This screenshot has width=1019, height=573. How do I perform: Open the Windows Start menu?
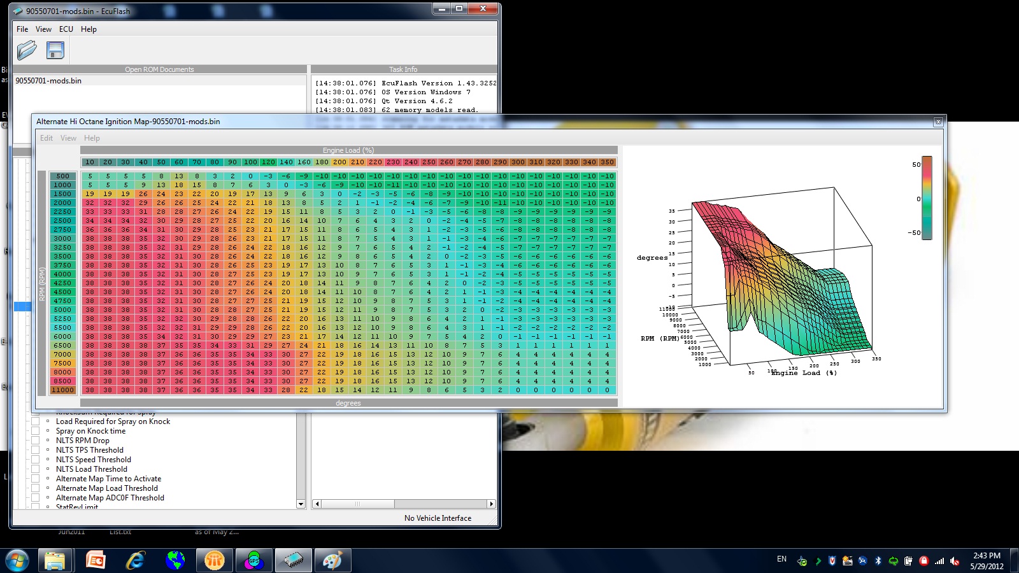(x=17, y=560)
